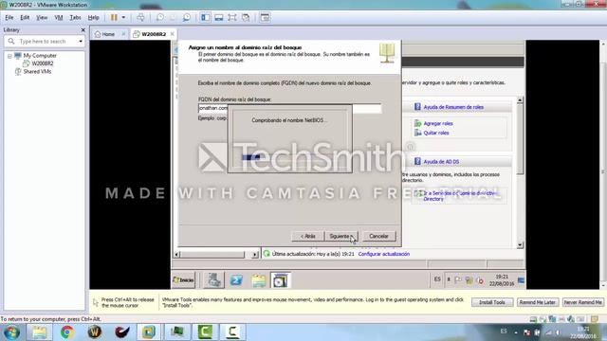Open the Tabs menu

click(75, 17)
